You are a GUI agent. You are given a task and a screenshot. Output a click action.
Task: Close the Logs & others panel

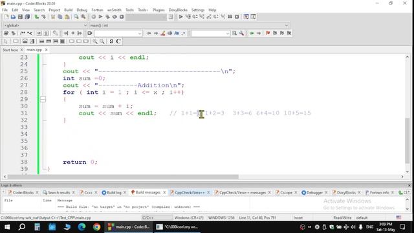[x=409, y=186]
